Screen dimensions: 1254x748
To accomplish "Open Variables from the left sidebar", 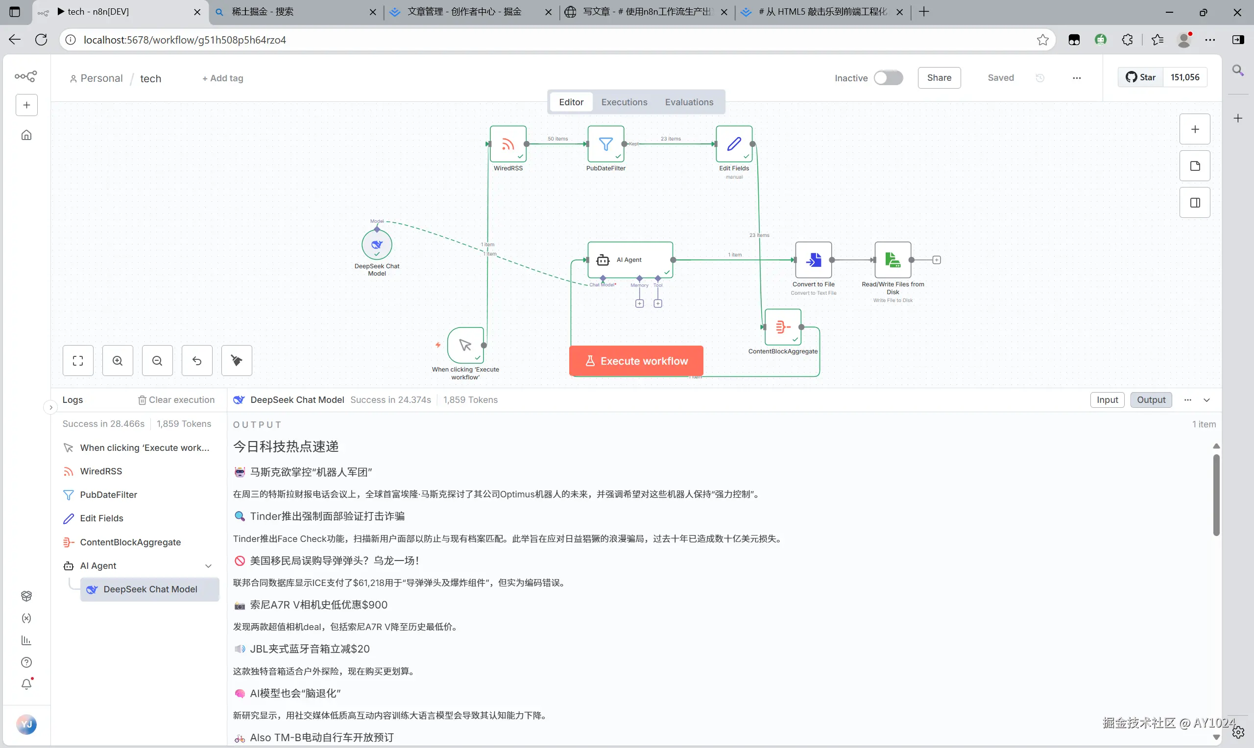I will click(26, 618).
